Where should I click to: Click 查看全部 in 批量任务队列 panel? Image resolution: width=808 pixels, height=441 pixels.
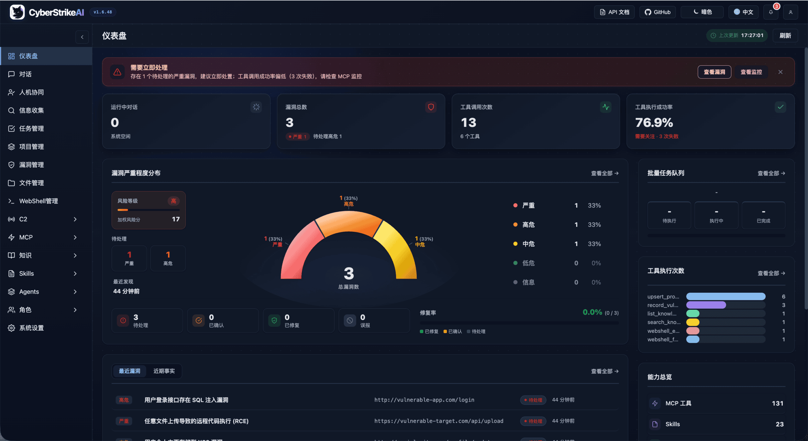pos(771,173)
